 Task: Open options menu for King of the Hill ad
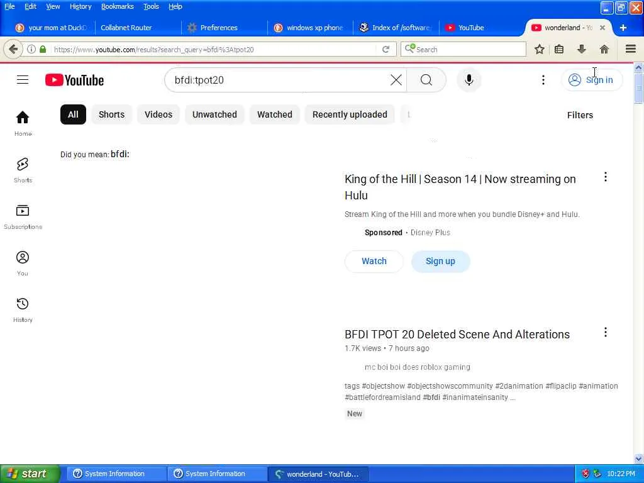point(605,177)
